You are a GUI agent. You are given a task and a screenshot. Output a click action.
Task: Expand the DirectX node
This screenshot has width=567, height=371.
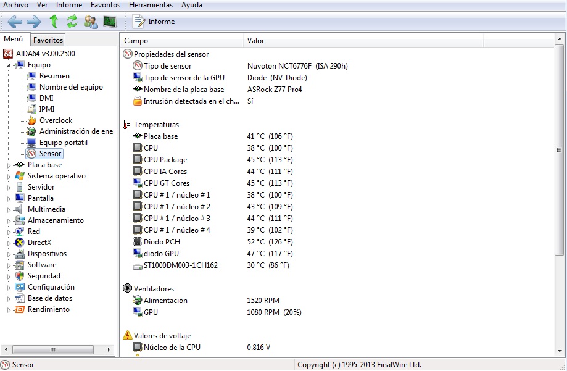point(9,243)
